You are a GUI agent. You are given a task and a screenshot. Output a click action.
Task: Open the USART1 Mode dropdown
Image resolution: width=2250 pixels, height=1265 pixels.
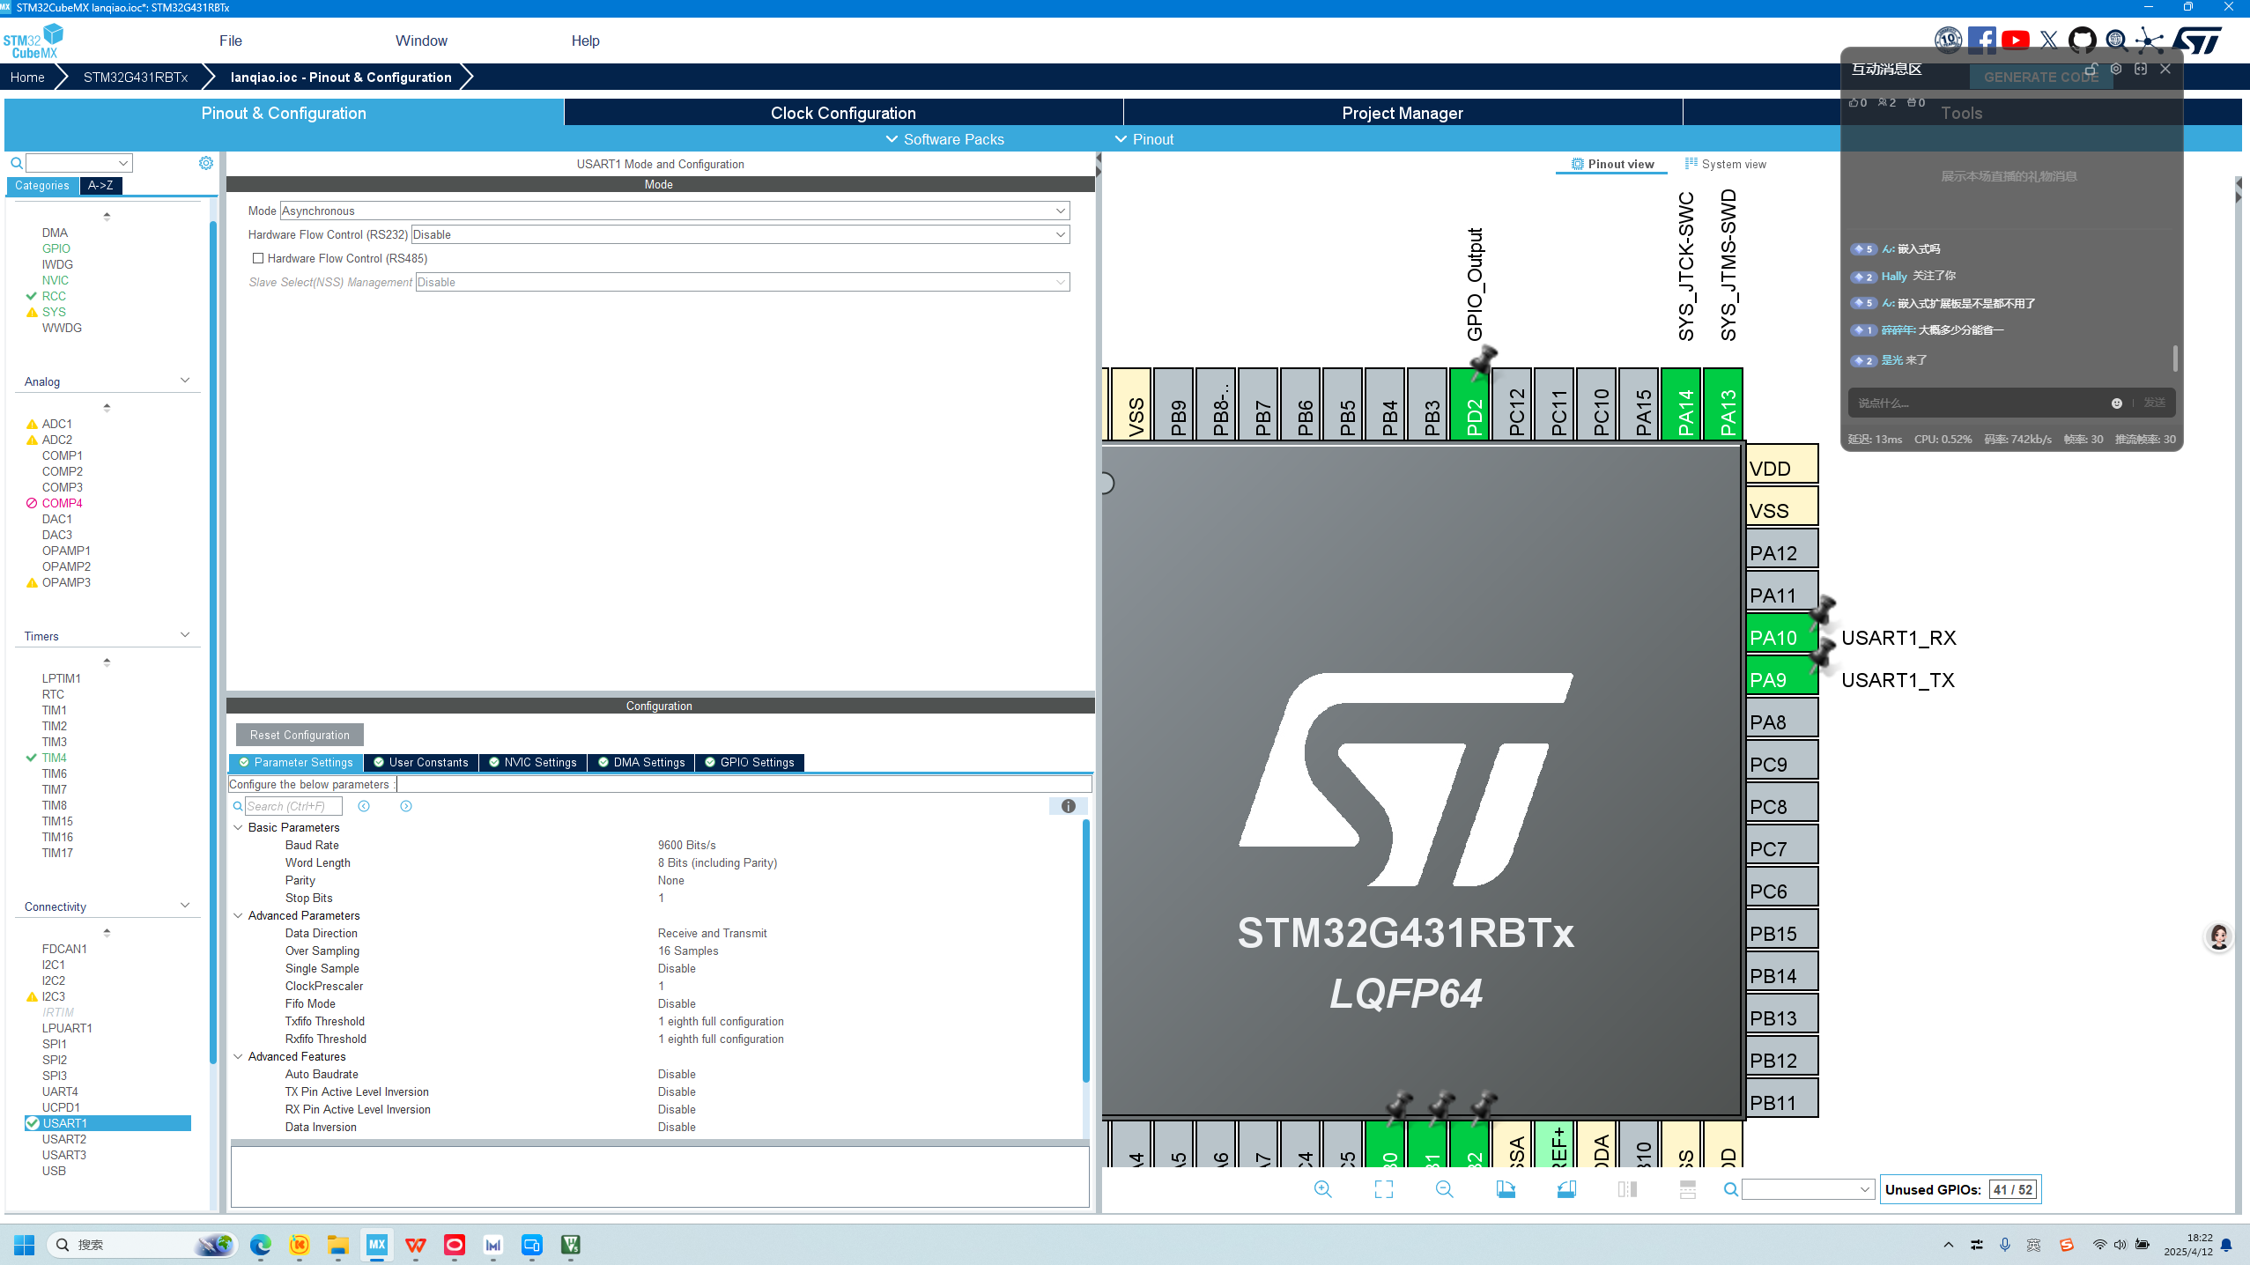tap(1060, 211)
